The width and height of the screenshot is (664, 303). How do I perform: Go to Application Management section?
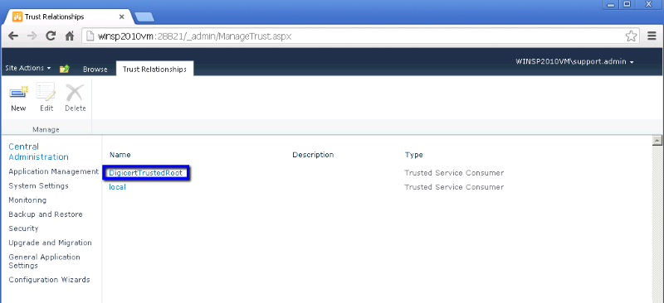click(x=53, y=171)
